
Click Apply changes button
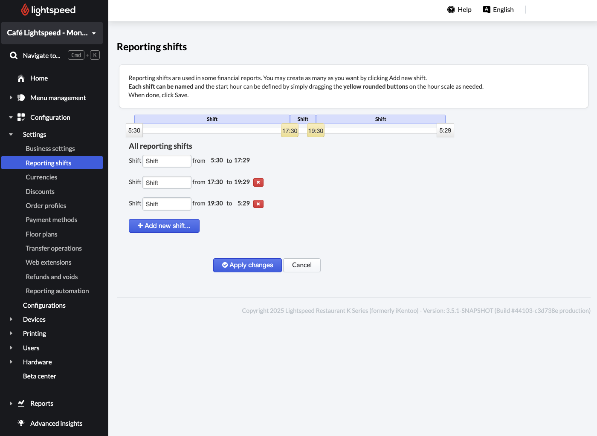pos(247,265)
